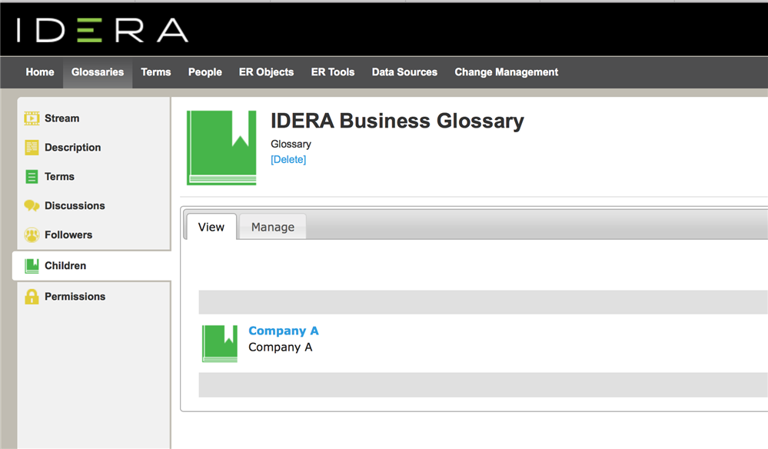Click the Stream film-strip icon
This screenshot has width=768, height=449.
(x=32, y=118)
